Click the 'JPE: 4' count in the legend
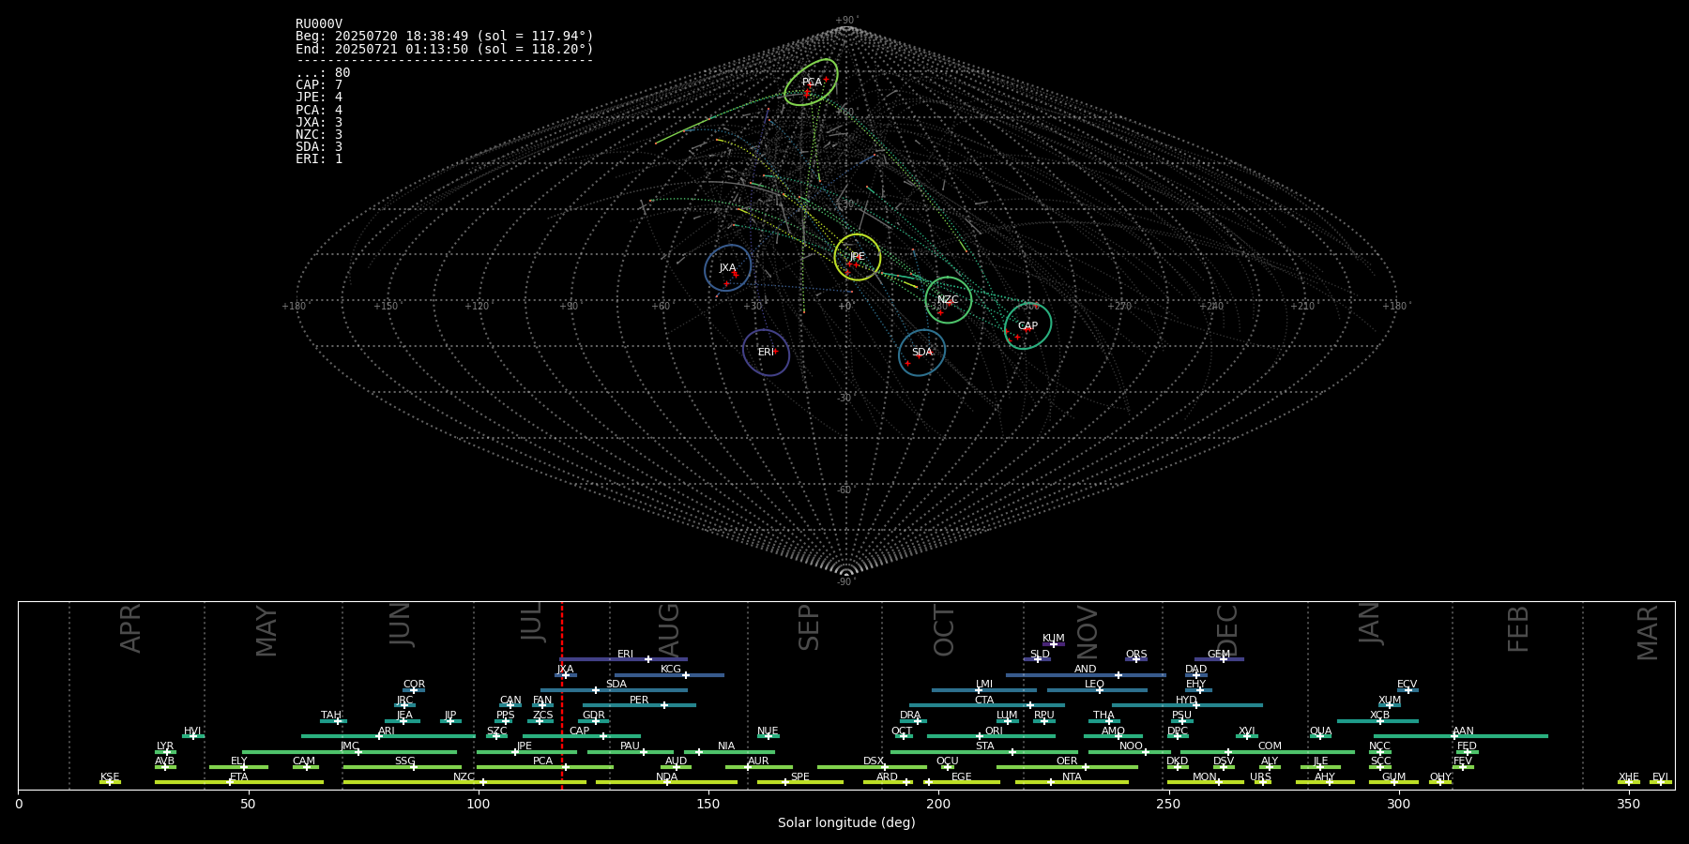The width and height of the screenshot is (1689, 844). (319, 98)
